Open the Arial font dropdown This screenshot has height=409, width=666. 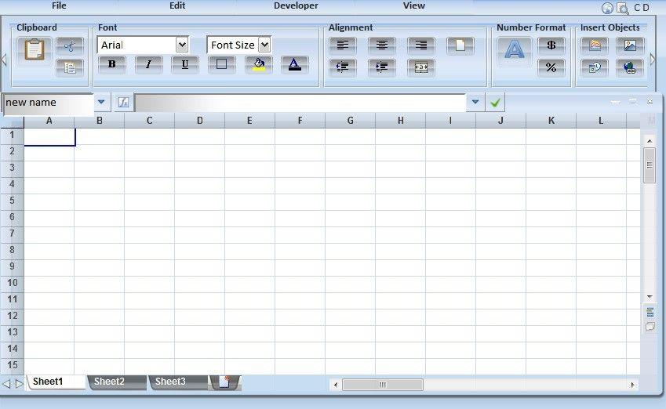[x=182, y=45]
